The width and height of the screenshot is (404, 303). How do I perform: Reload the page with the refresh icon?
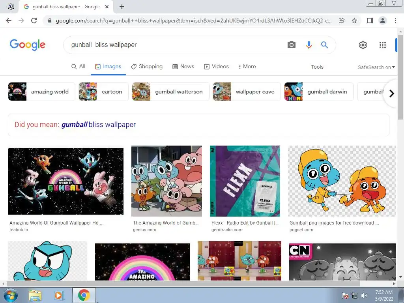coord(34,21)
